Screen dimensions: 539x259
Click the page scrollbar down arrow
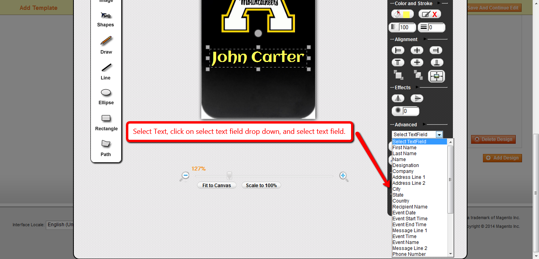(x=536, y=255)
